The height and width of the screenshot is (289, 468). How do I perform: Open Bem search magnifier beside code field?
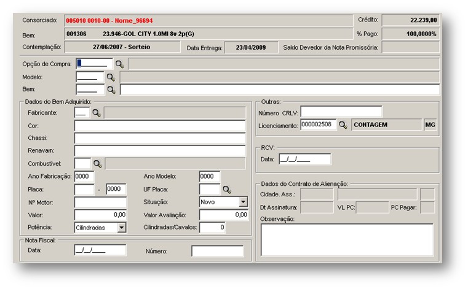[x=111, y=90]
